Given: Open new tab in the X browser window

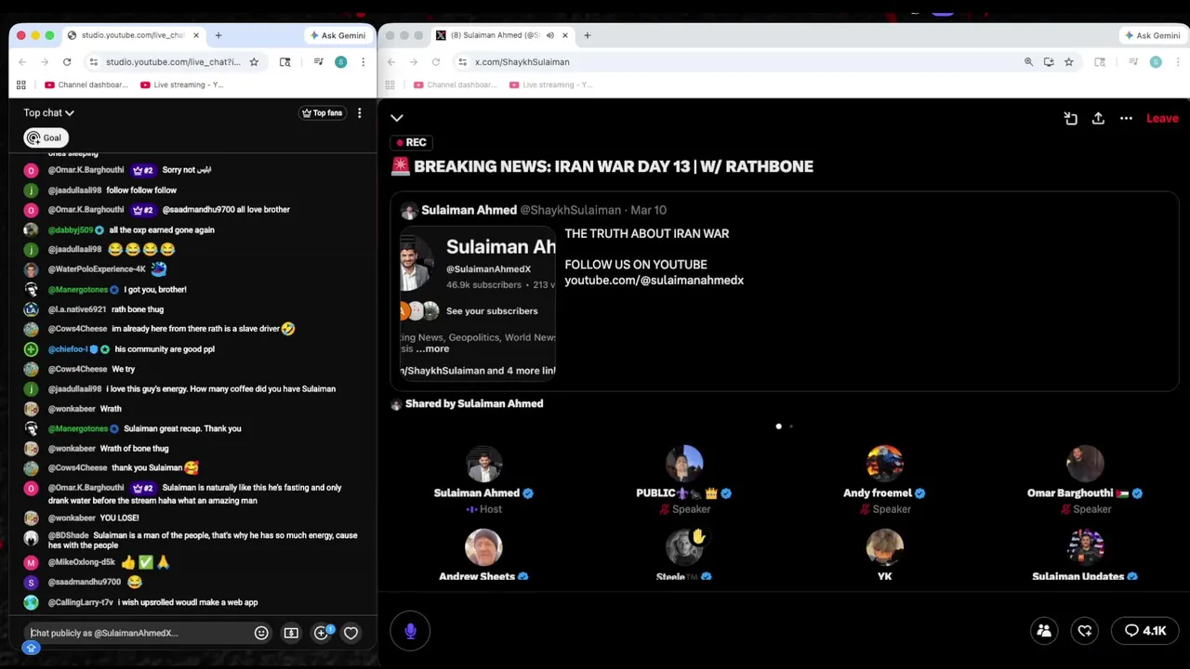Looking at the screenshot, I should point(587,35).
